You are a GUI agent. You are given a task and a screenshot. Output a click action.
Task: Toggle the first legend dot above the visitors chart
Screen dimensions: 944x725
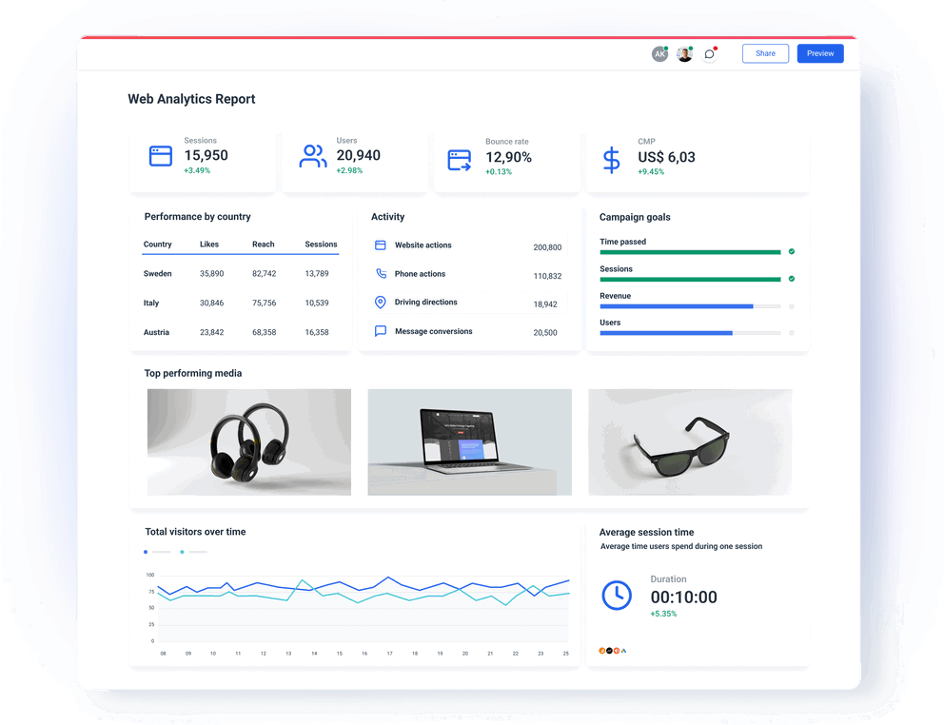click(x=145, y=552)
